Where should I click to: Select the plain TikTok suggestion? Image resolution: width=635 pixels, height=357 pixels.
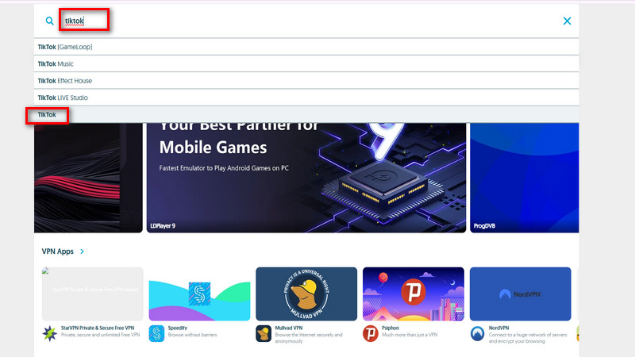click(x=47, y=115)
